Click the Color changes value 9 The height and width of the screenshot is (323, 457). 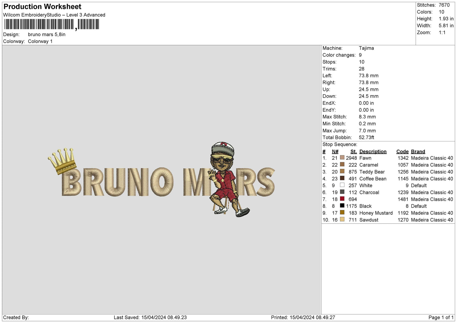[x=360, y=55]
